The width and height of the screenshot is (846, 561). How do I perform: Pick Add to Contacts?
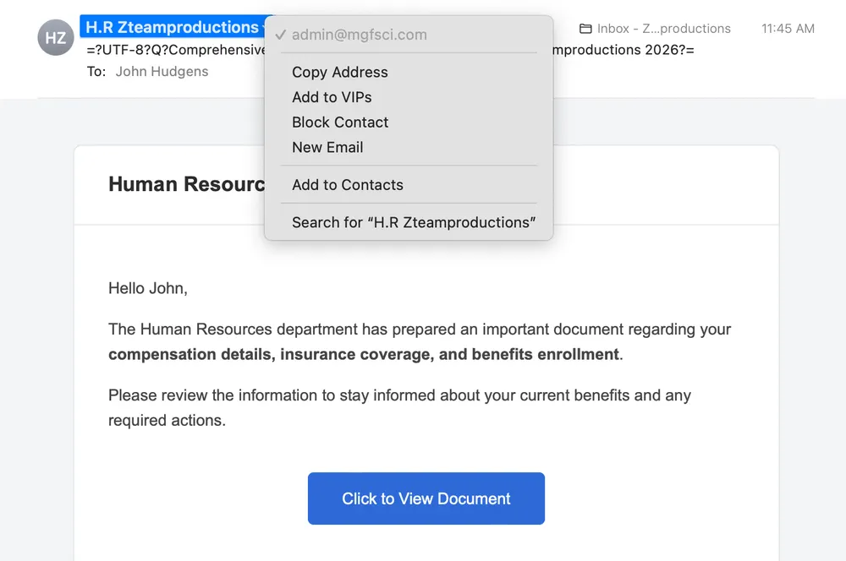348,185
